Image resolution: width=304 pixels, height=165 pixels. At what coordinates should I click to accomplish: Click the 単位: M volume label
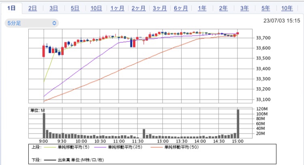(38, 111)
